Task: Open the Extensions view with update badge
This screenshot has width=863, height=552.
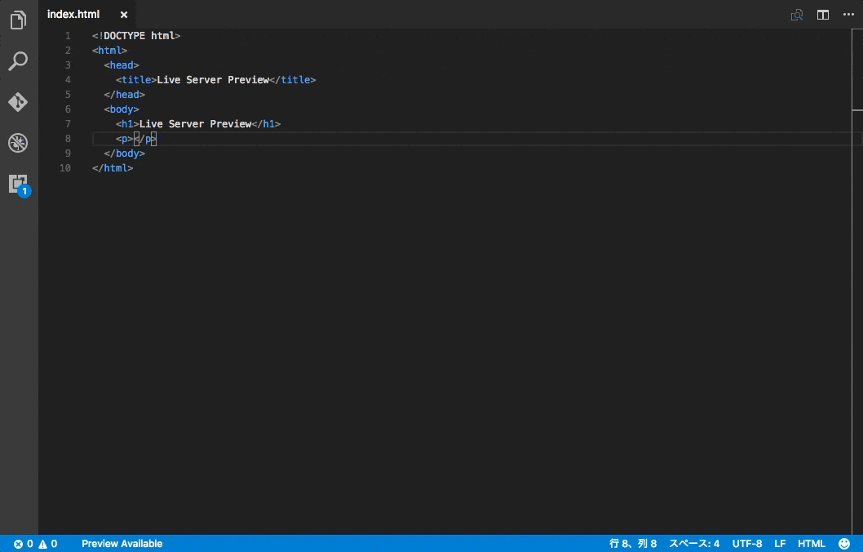Action: click(18, 185)
